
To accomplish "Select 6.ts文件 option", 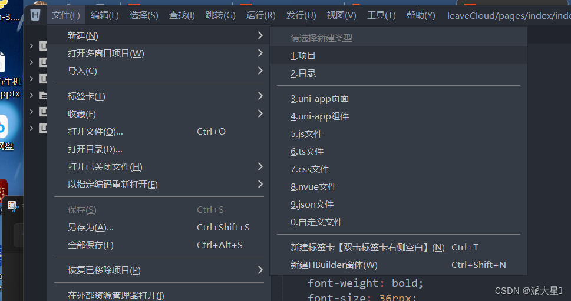I will tap(398, 152).
